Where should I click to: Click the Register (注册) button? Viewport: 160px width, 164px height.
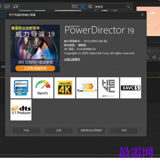(x=58, y=130)
